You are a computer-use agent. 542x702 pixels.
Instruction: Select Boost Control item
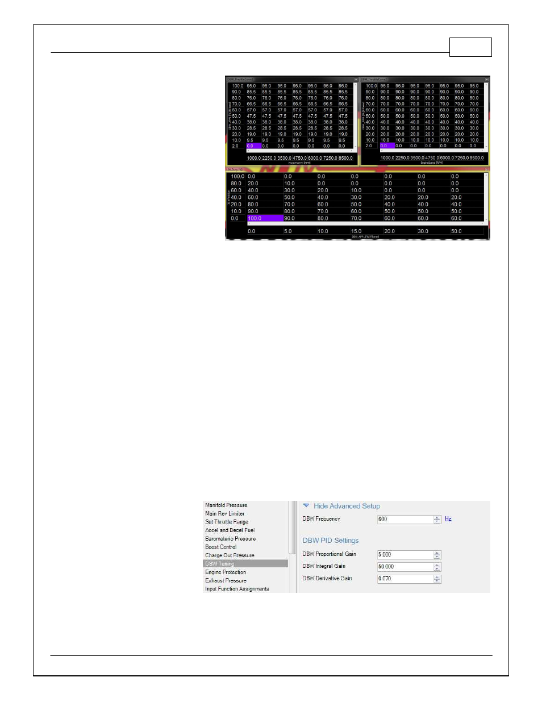pos(220,547)
